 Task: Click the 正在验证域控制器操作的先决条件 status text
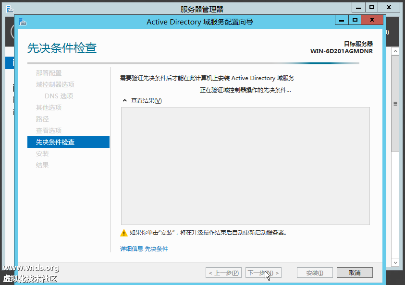pyautogui.click(x=245, y=90)
